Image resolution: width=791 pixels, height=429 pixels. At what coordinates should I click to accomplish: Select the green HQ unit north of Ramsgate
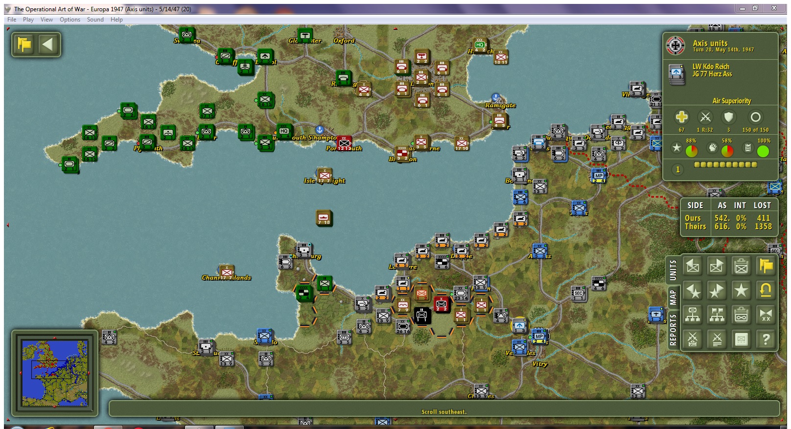tap(480, 46)
